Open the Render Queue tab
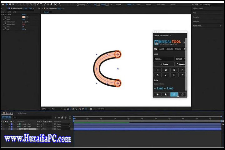The image size is (225, 150). [x=22, y=113]
